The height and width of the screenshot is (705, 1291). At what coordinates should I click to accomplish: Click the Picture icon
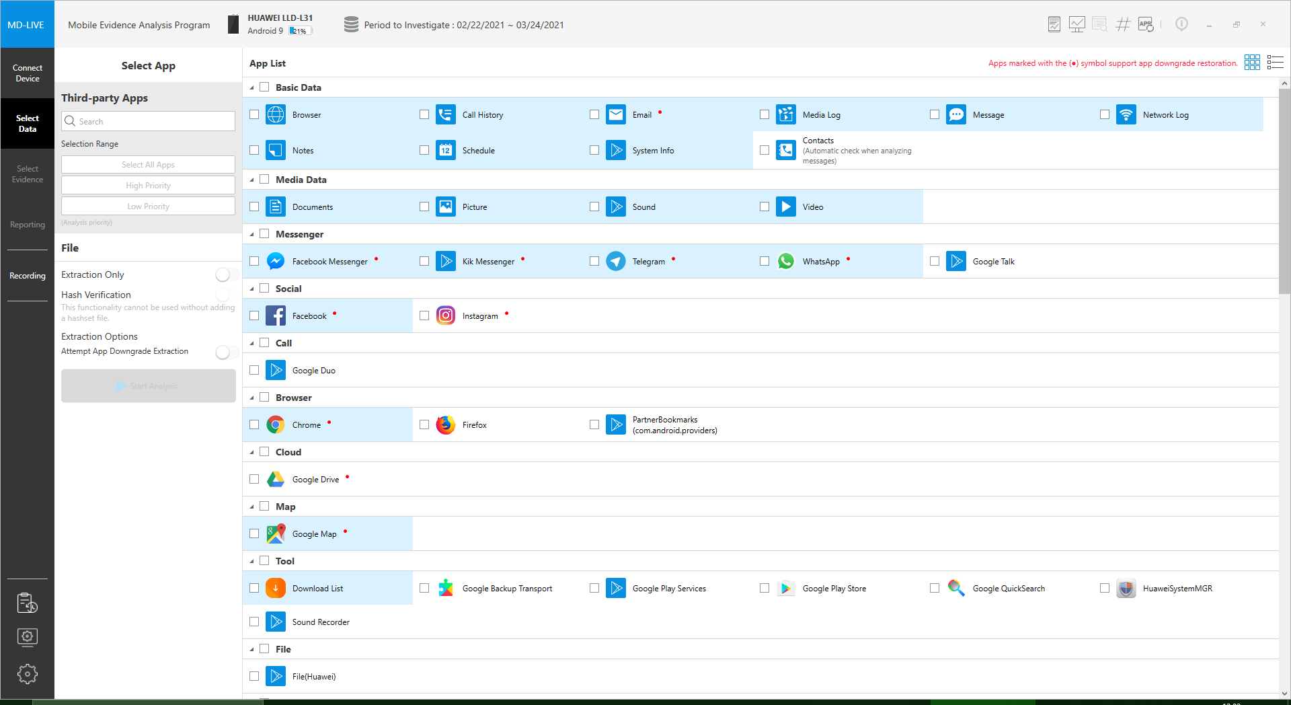446,207
